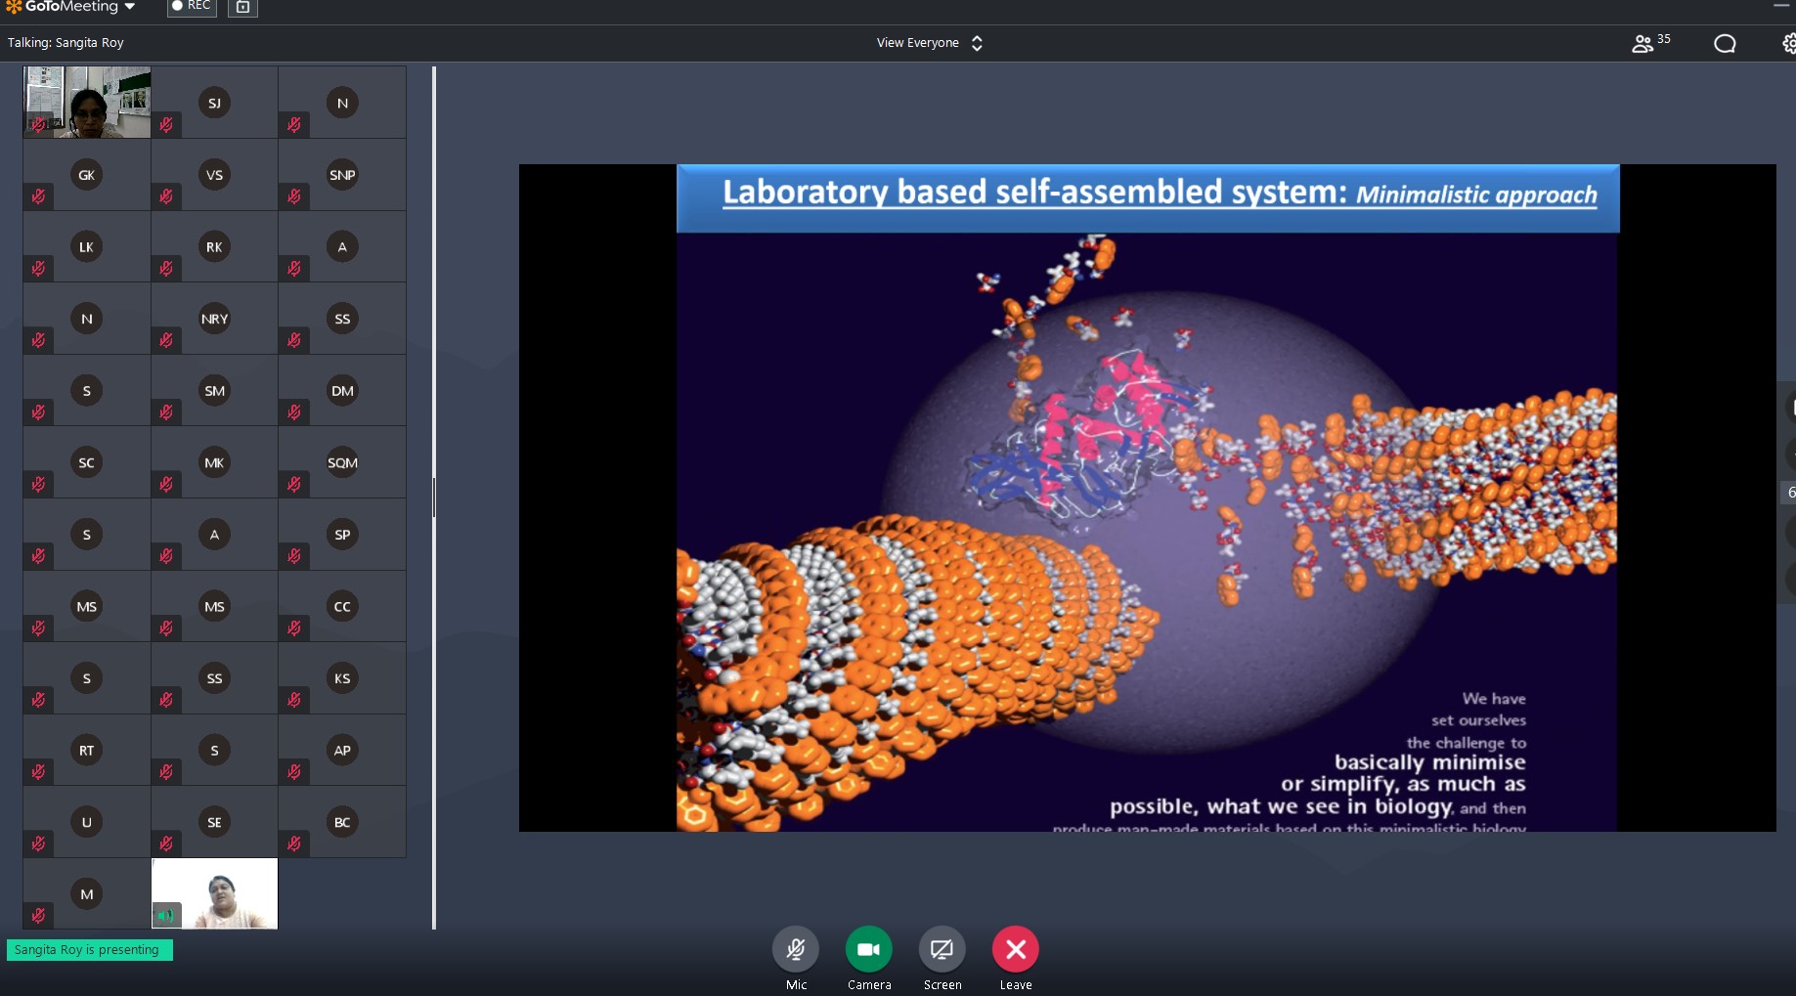
Task: Expand the View Everyone selector
Action: [918, 43]
